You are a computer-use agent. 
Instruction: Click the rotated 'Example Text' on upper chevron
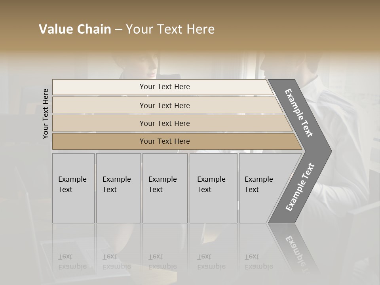point(299,113)
